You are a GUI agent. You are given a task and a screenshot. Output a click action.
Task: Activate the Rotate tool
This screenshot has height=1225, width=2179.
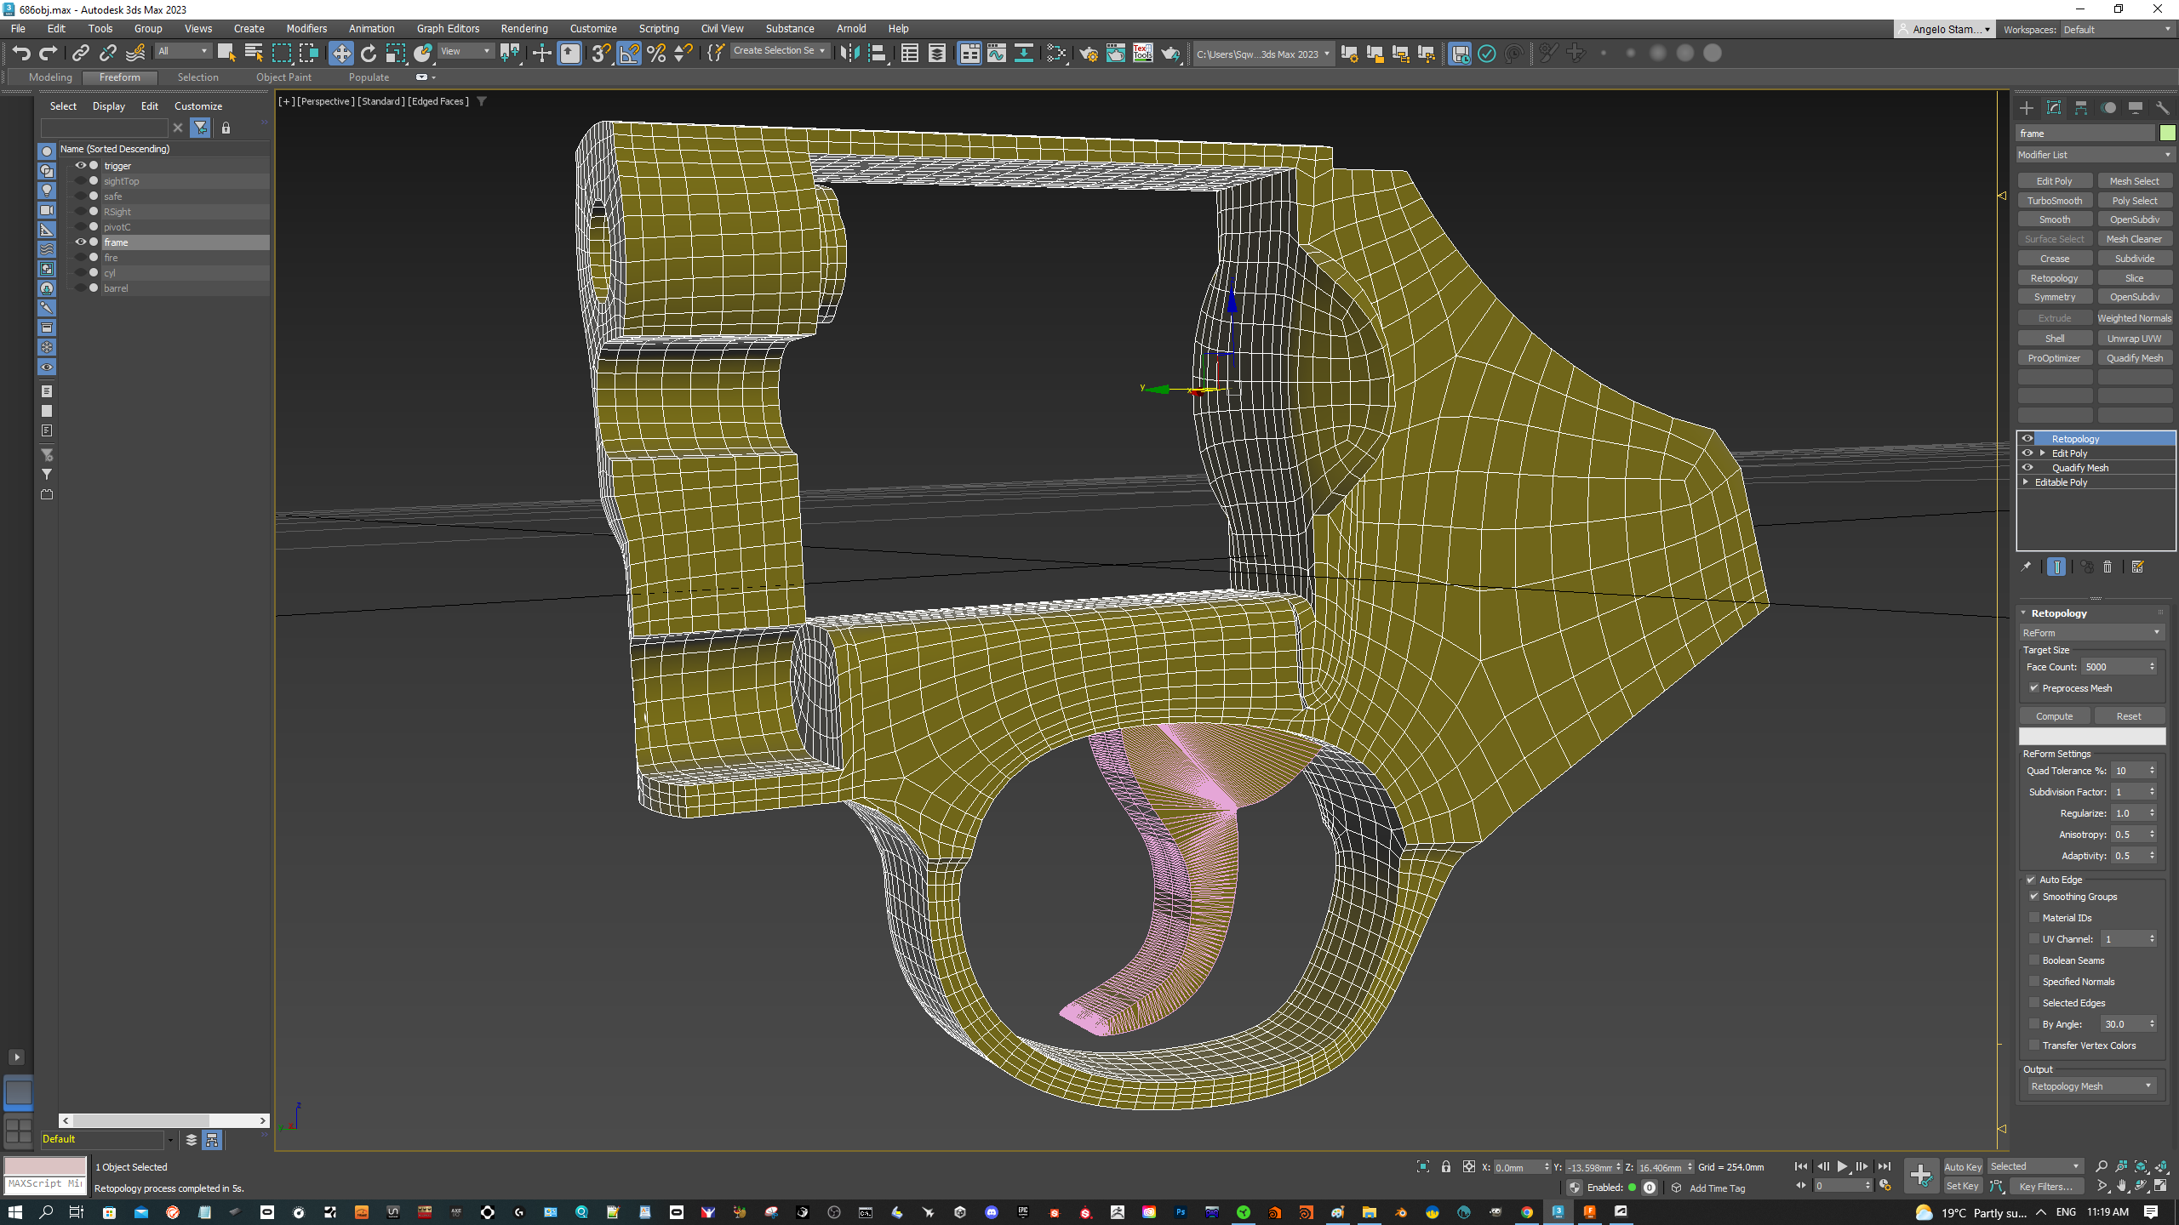(368, 54)
